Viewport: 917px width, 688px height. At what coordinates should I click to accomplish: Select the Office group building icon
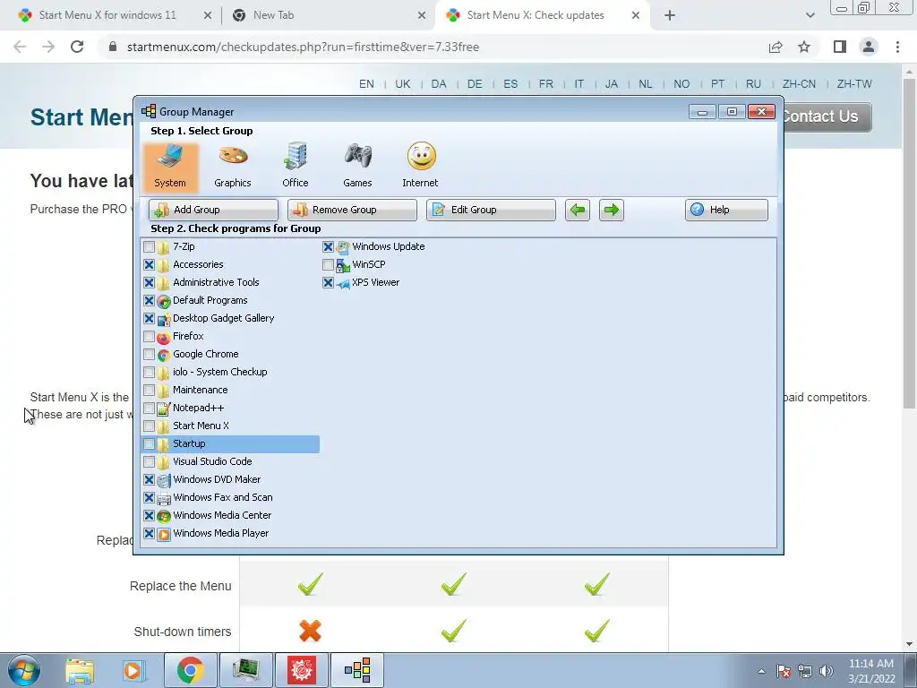(296, 156)
